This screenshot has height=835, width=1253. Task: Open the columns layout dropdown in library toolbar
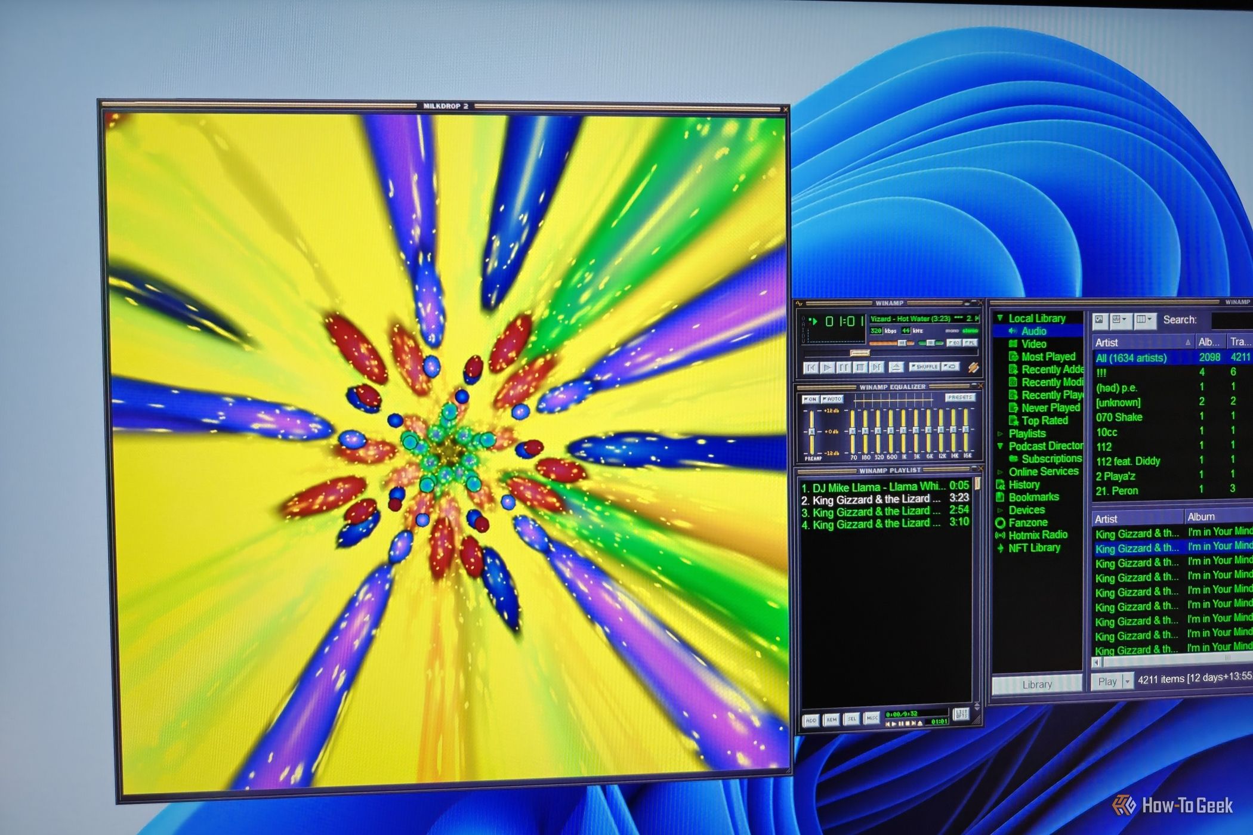tap(1146, 321)
